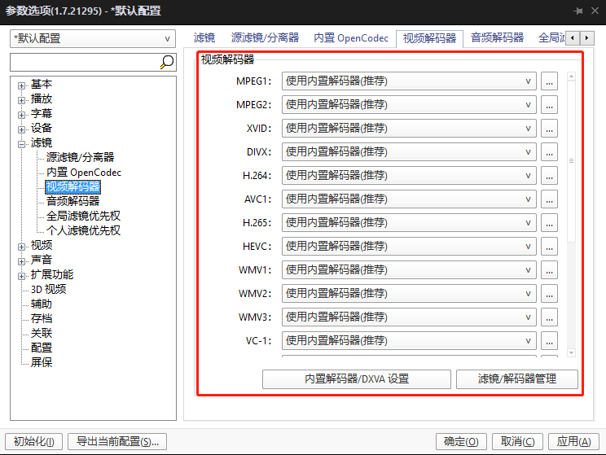Expand the 播放 tree node
Viewport: 606px width, 455px height.
pos(22,100)
